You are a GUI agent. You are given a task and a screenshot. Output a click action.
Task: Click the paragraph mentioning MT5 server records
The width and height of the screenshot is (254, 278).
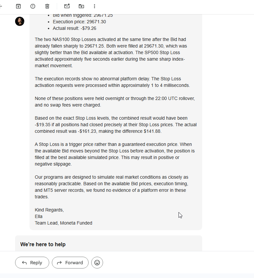[x=112, y=187]
